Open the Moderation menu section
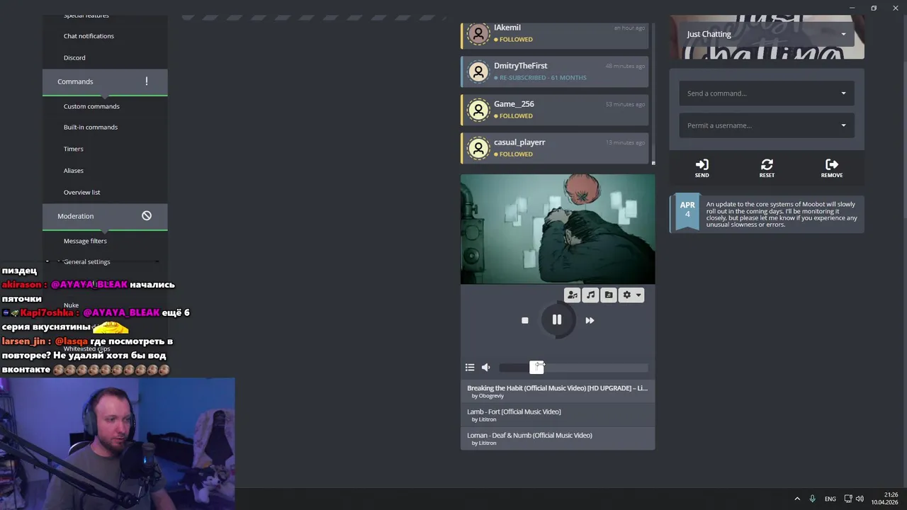Screen dimensions: 907x510 [x=105, y=216]
